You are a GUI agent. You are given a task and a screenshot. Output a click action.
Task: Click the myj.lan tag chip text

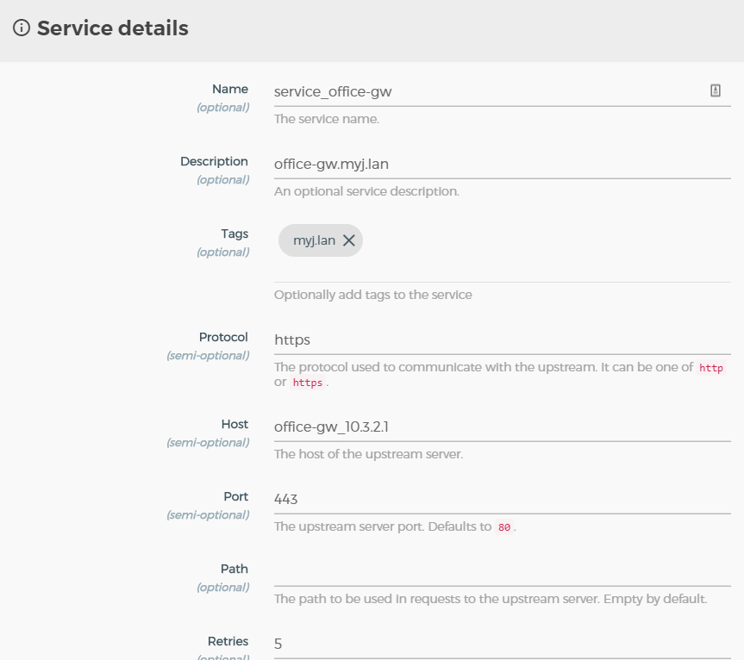(314, 241)
